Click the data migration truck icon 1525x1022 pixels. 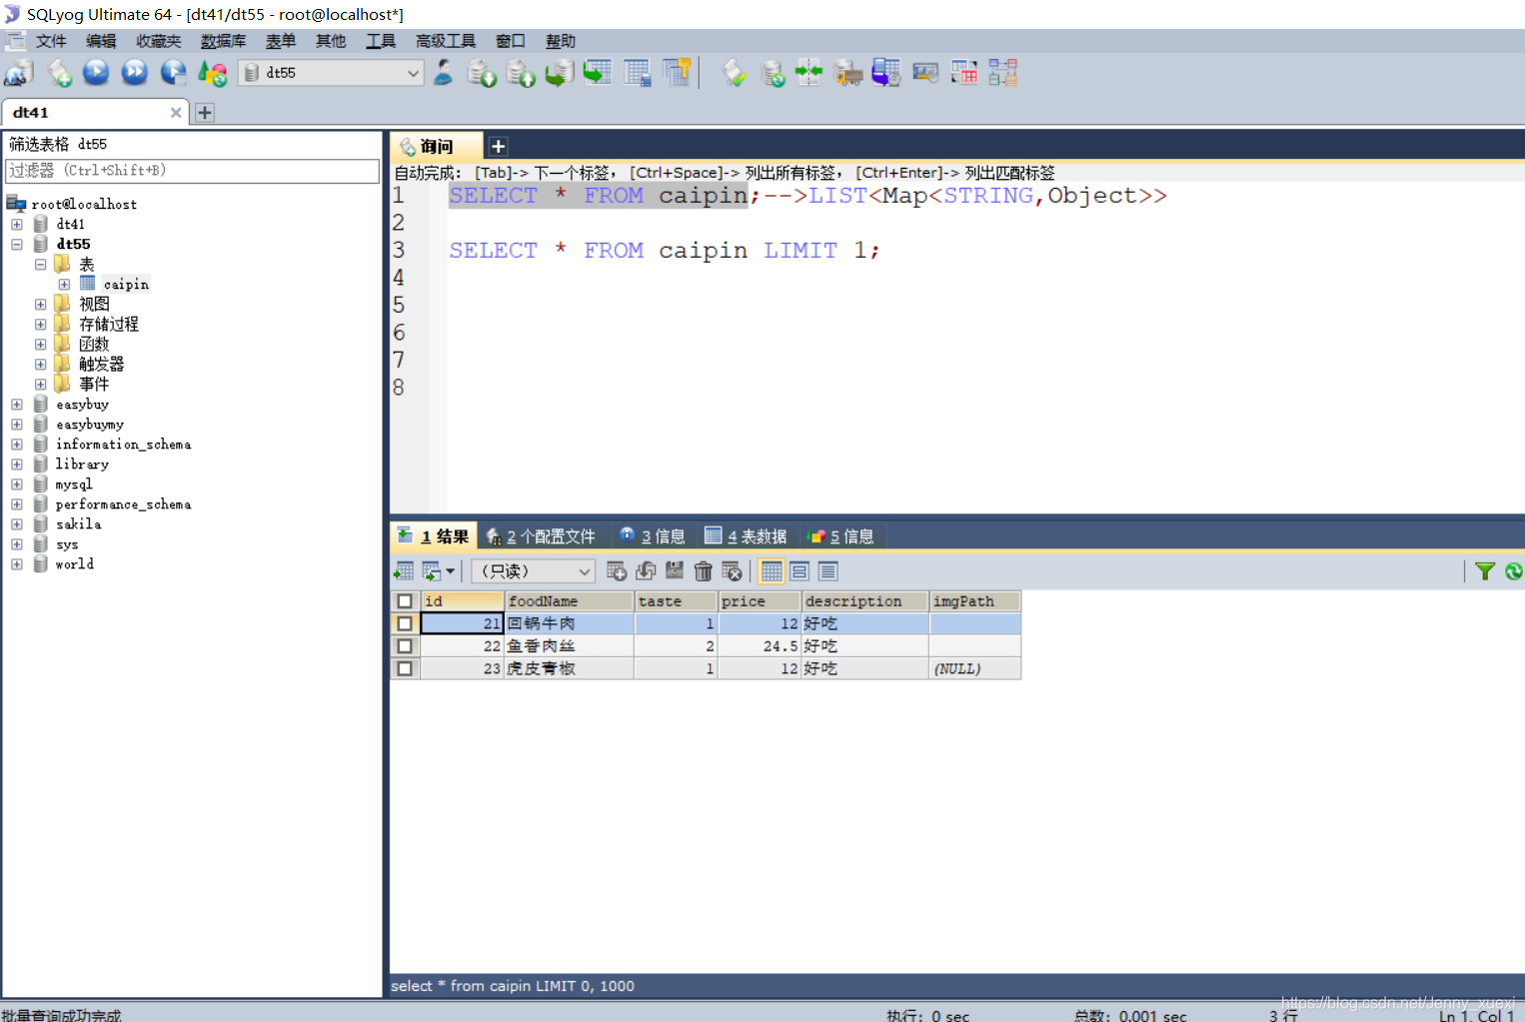click(x=848, y=73)
